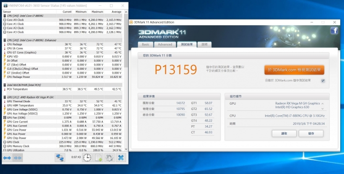Select the Core #3 Clock row
The image size is (344, 174).
[62, 32]
